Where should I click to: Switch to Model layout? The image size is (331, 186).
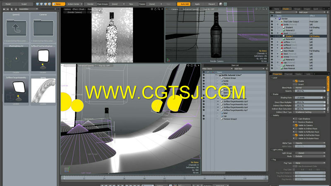(x=8, y=4)
